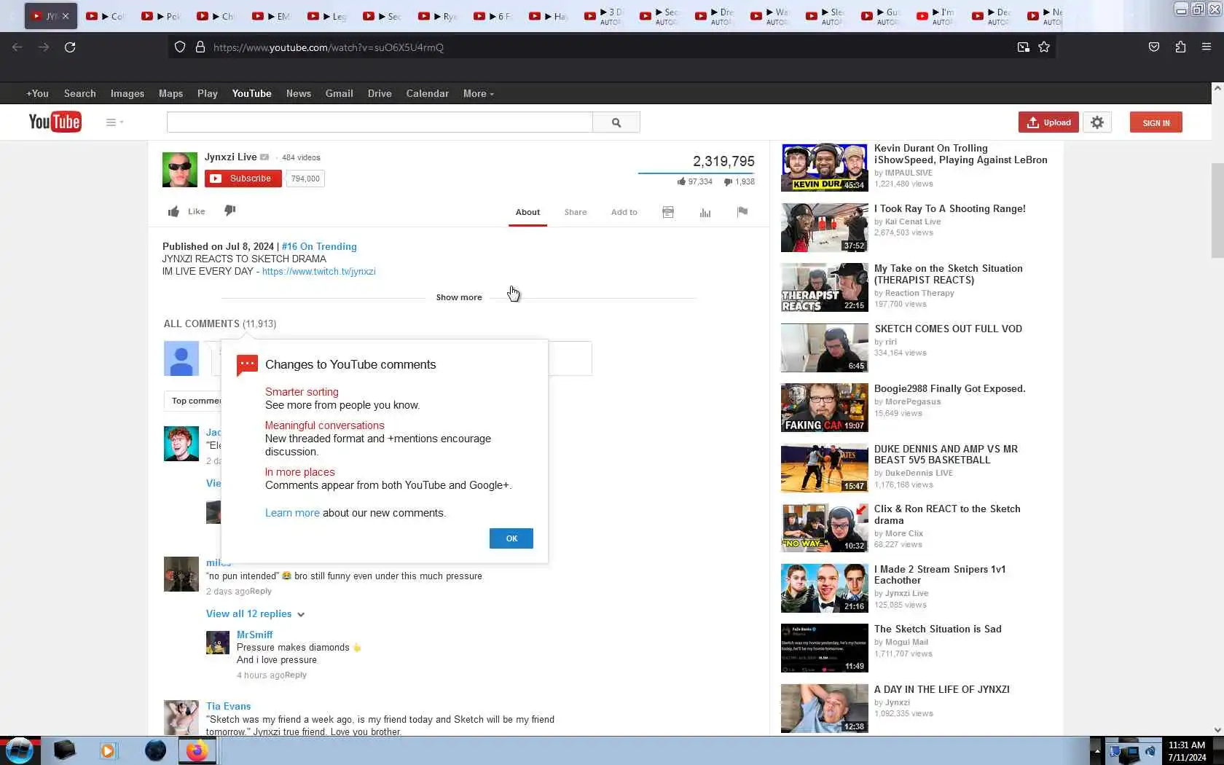
Task: Expand View all 12 replies
Action: [x=255, y=614]
